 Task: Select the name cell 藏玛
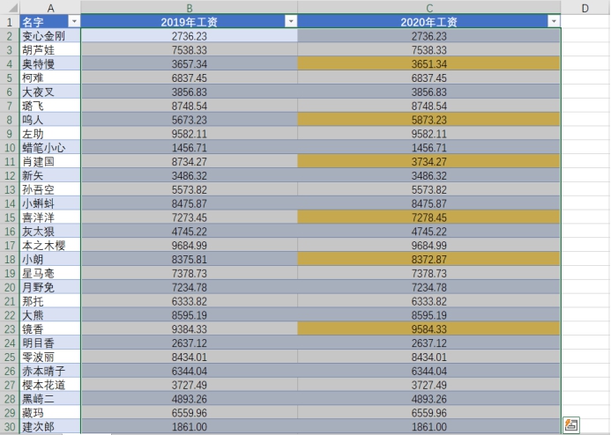(50, 412)
